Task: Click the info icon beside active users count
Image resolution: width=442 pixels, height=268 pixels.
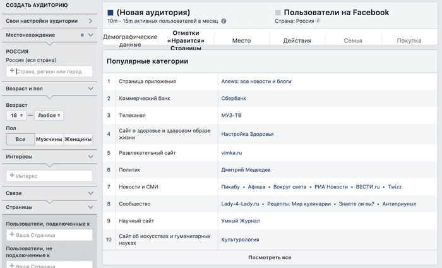Action: click(224, 21)
